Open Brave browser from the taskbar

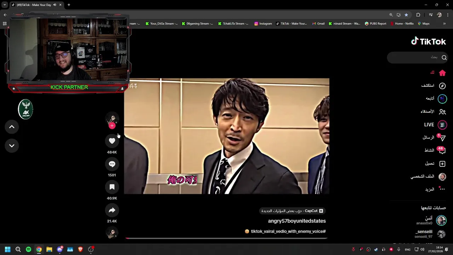point(80,249)
